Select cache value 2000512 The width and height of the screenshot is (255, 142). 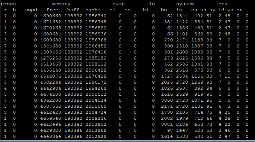coord(96,94)
